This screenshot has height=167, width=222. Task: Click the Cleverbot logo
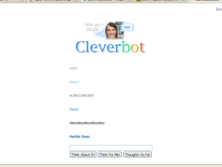110,47
